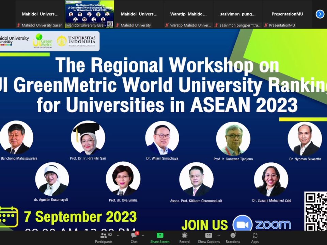Open the Reactions menu

click(233, 238)
